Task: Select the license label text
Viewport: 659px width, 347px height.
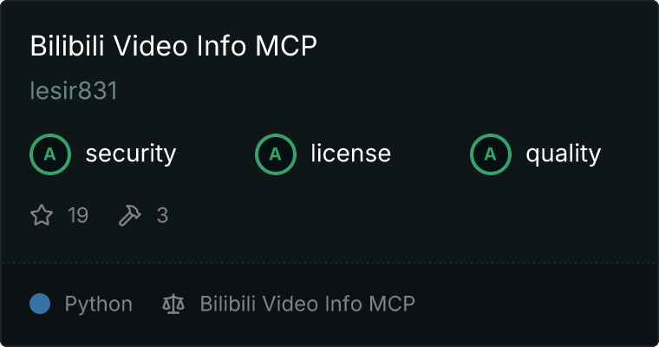Action: click(351, 153)
